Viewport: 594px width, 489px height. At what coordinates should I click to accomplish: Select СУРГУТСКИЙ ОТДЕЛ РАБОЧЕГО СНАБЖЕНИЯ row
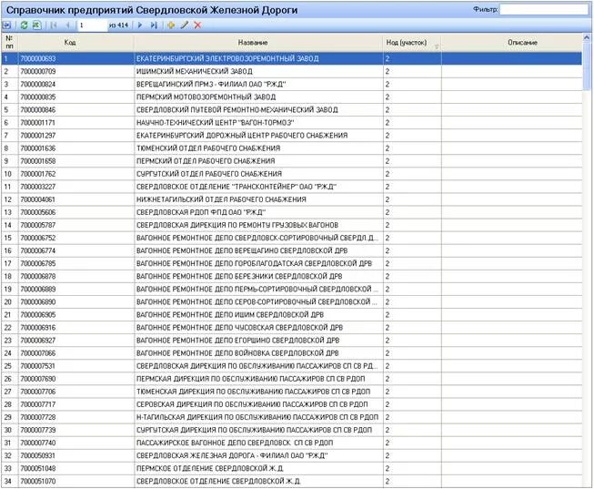coord(292,174)
